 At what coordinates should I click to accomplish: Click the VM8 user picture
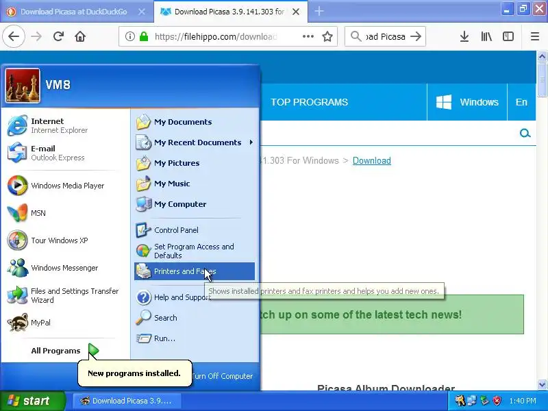point(23,86)
